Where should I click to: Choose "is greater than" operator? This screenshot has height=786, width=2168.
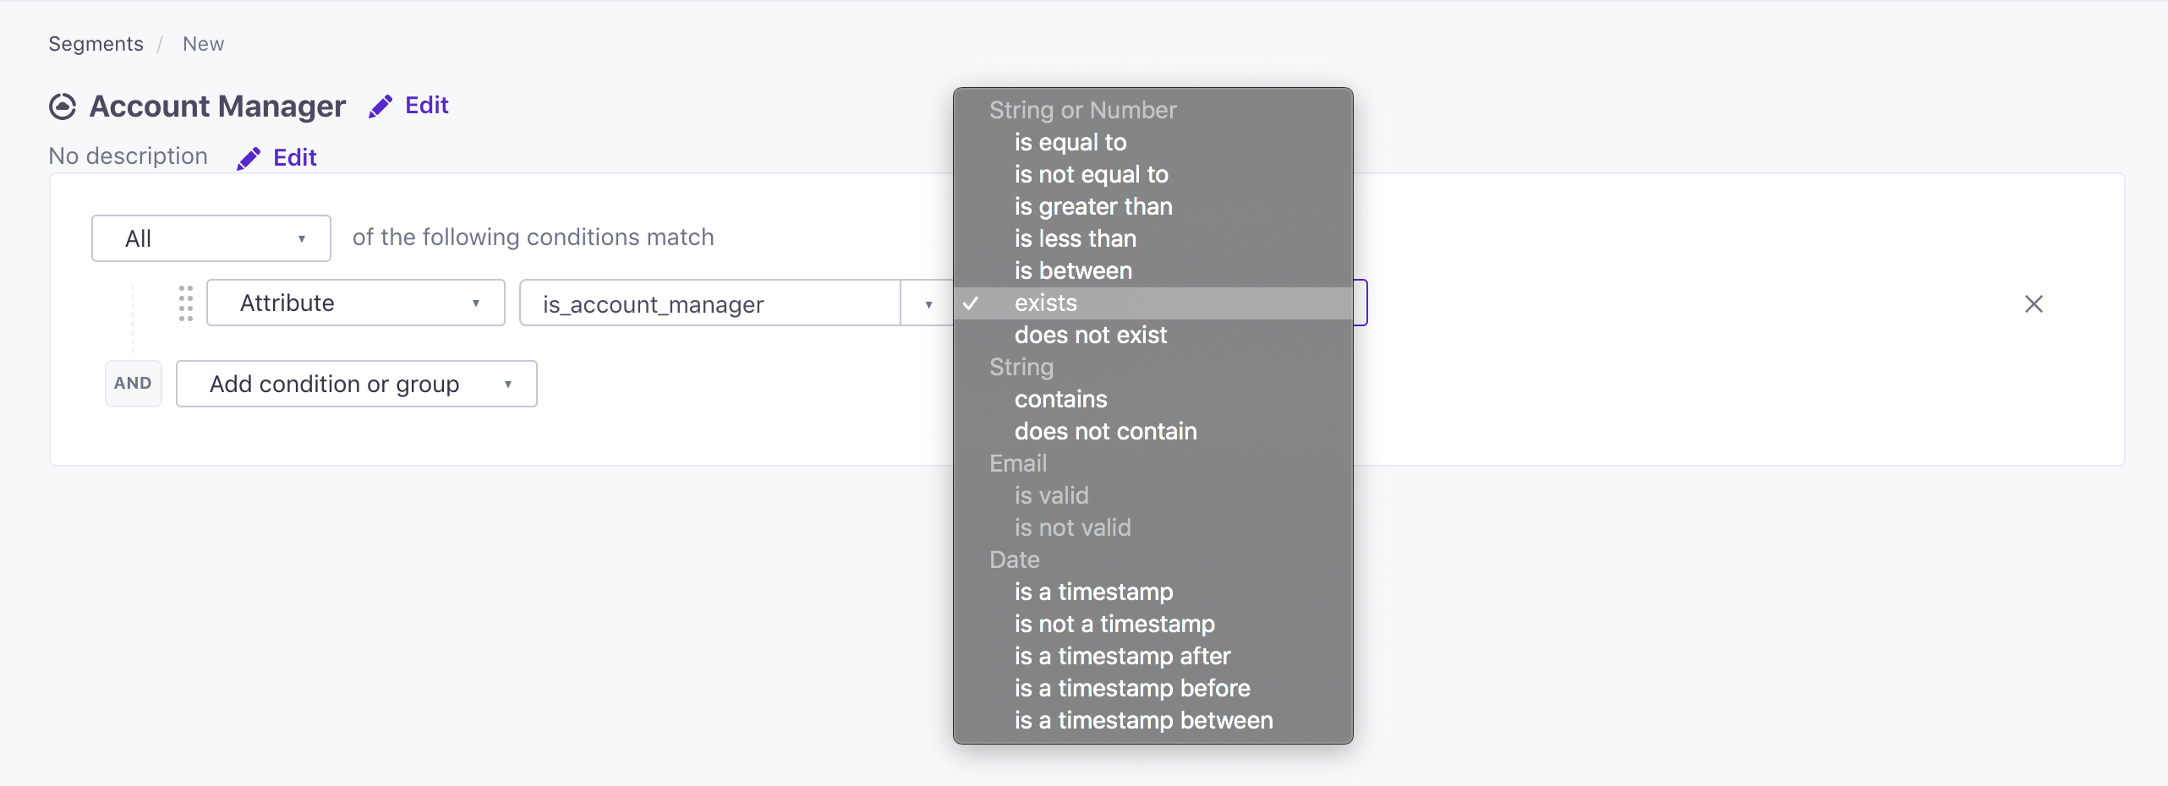click(1093, 207)
